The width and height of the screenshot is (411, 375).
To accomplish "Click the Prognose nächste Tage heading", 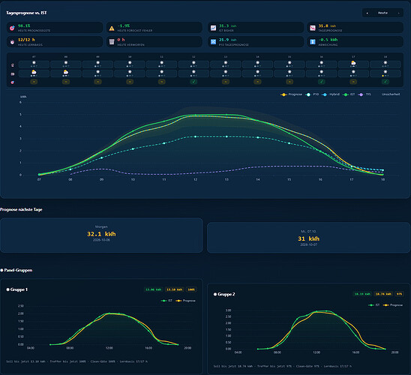I will 21,209.
